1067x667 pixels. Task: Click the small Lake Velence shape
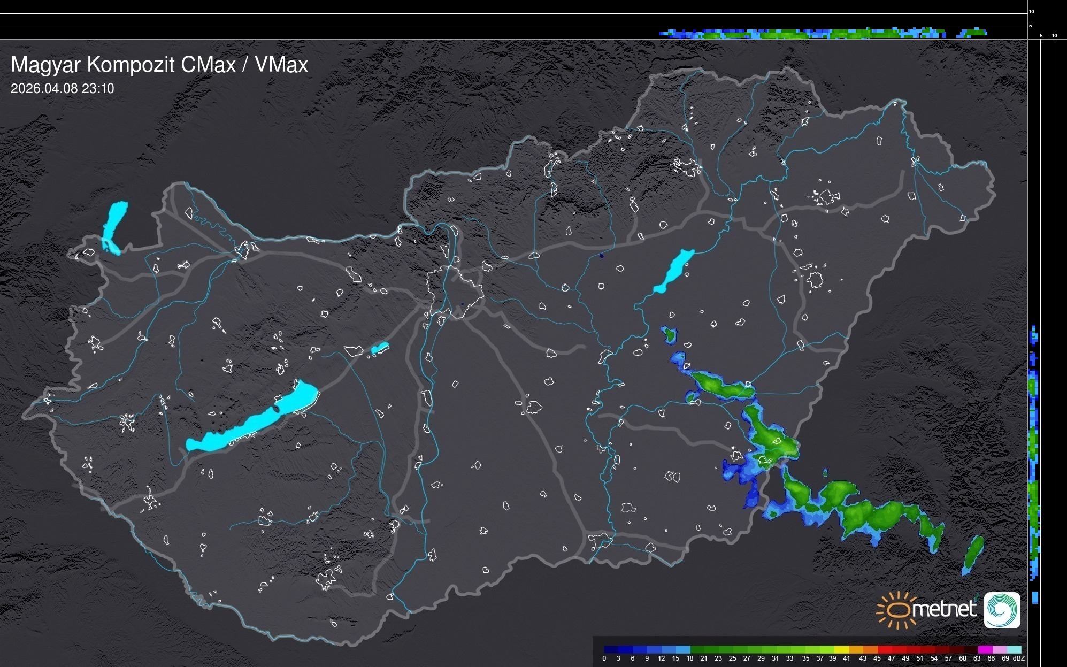pyautogui.click(x=380, y=348)
